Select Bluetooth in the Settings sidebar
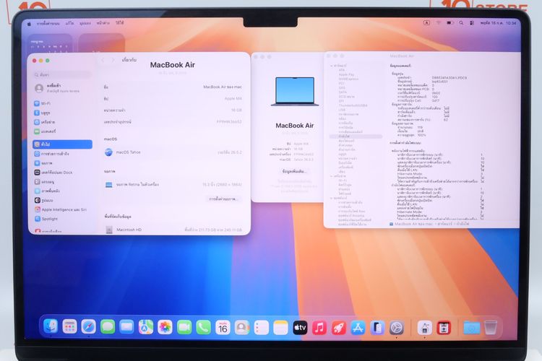The image size is (542, 361). (x=63, y=113)
